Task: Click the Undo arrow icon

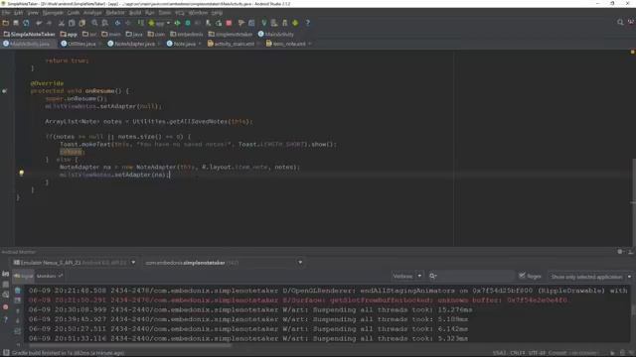Action: click(x=39, y=23)
